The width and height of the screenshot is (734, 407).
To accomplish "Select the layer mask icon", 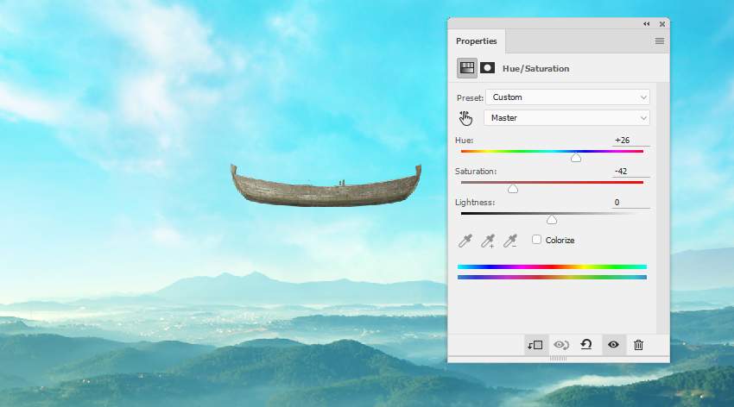I will click(x=487, y=68).
